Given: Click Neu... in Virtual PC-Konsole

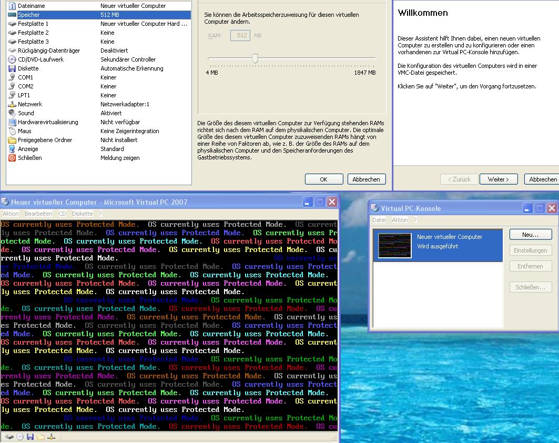Looking at the screenshot, I should 531,235.
